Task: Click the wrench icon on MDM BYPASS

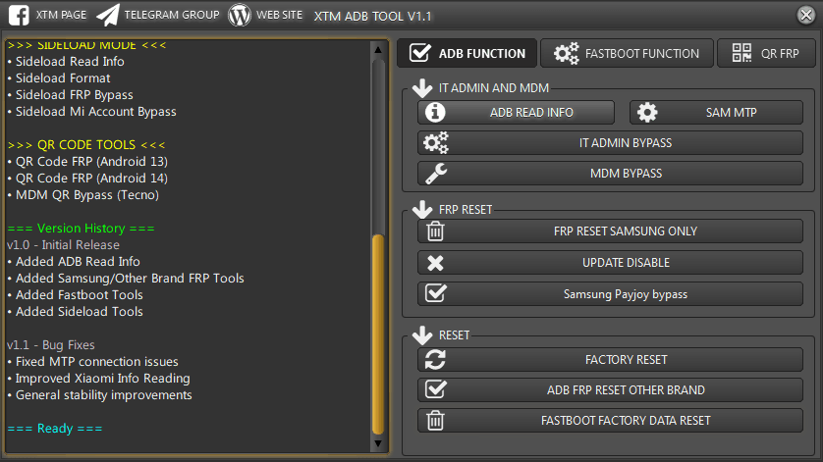Action: (x=436, y=174)
